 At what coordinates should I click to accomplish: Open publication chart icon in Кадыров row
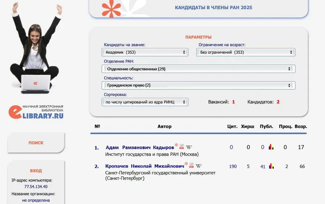click(271, 147)
